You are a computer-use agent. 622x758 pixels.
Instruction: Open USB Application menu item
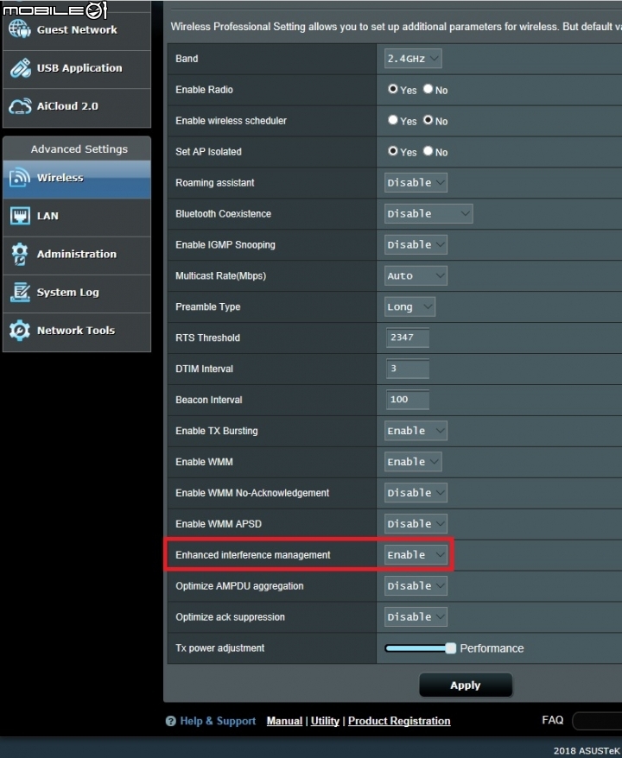point(77,68)
